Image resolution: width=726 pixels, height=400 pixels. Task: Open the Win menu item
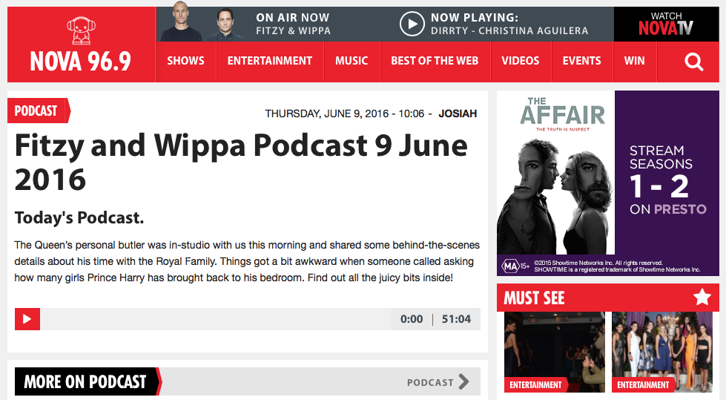(634, 61)
